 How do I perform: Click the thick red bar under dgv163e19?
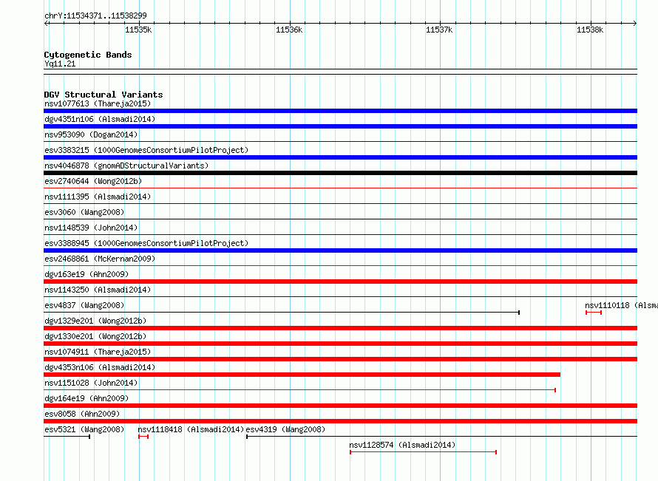click(340, 282)
